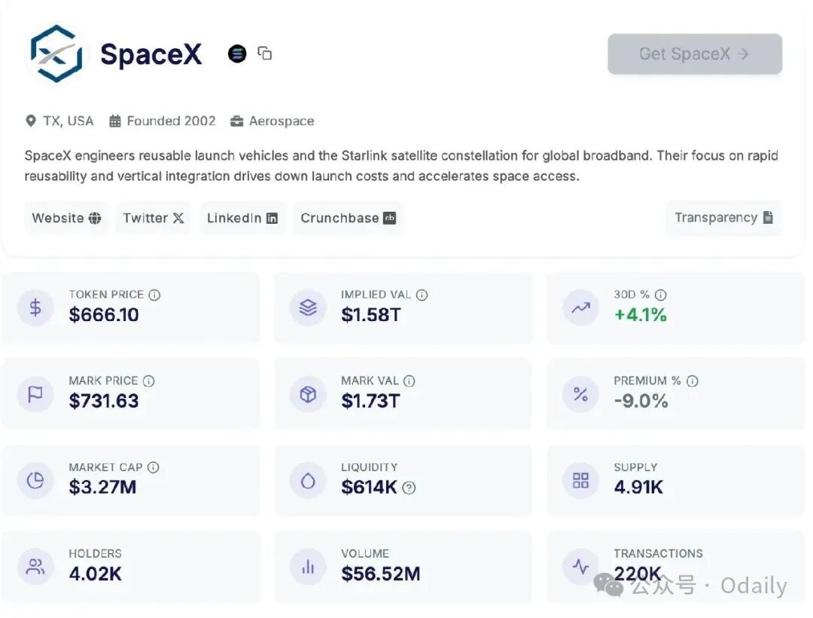Open the Twitter X profile link

[x=154, y=218]
